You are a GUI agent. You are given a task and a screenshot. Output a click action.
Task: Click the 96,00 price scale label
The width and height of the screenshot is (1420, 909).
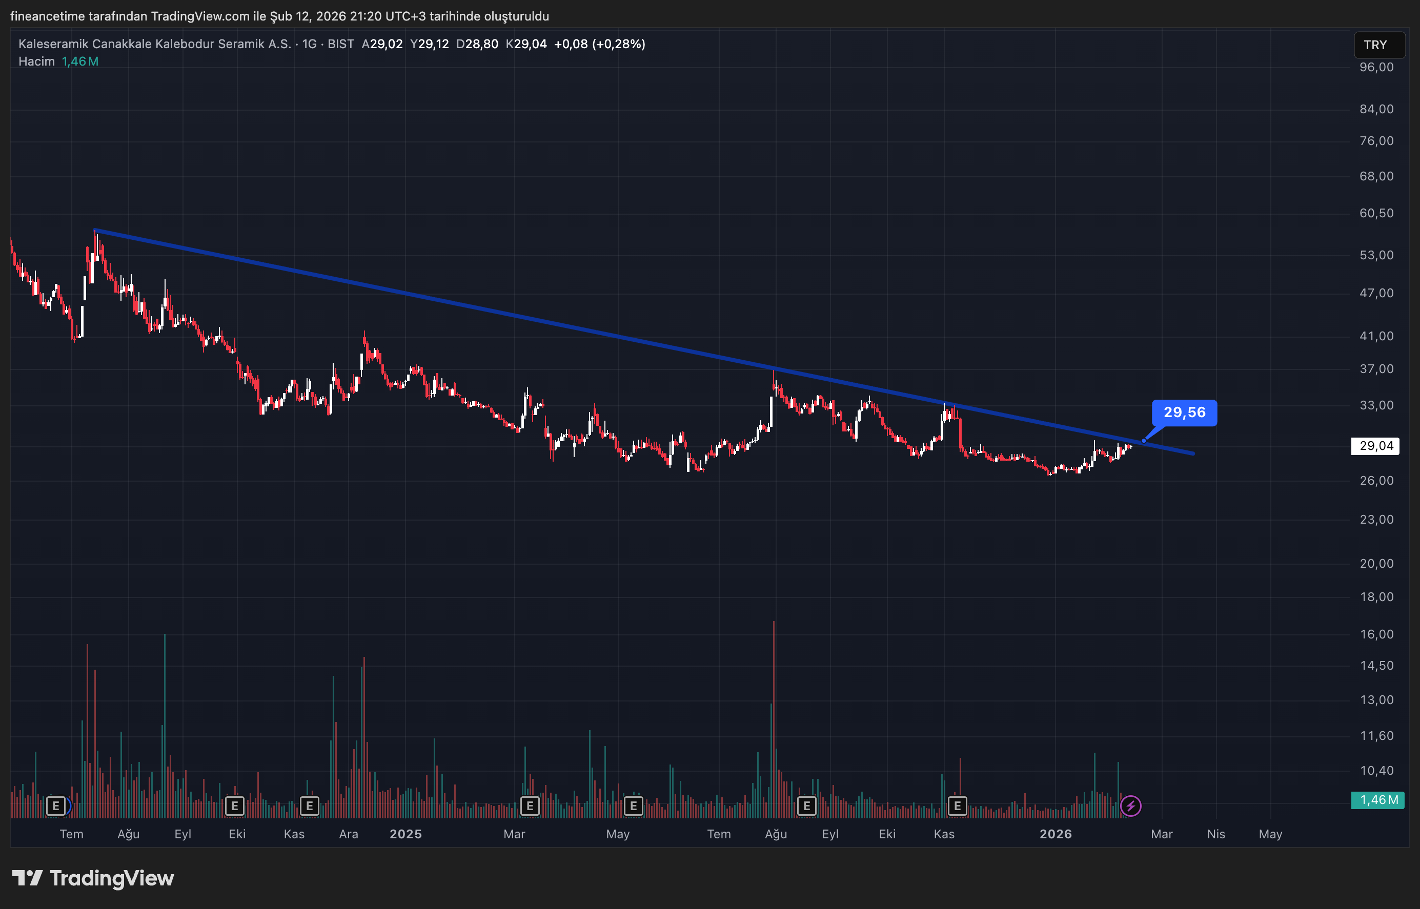(1376, 67)
